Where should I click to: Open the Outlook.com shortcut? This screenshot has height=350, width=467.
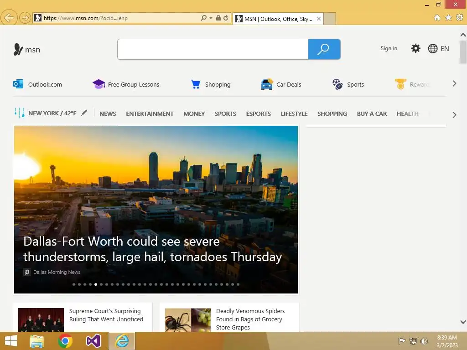pos(37,84)
